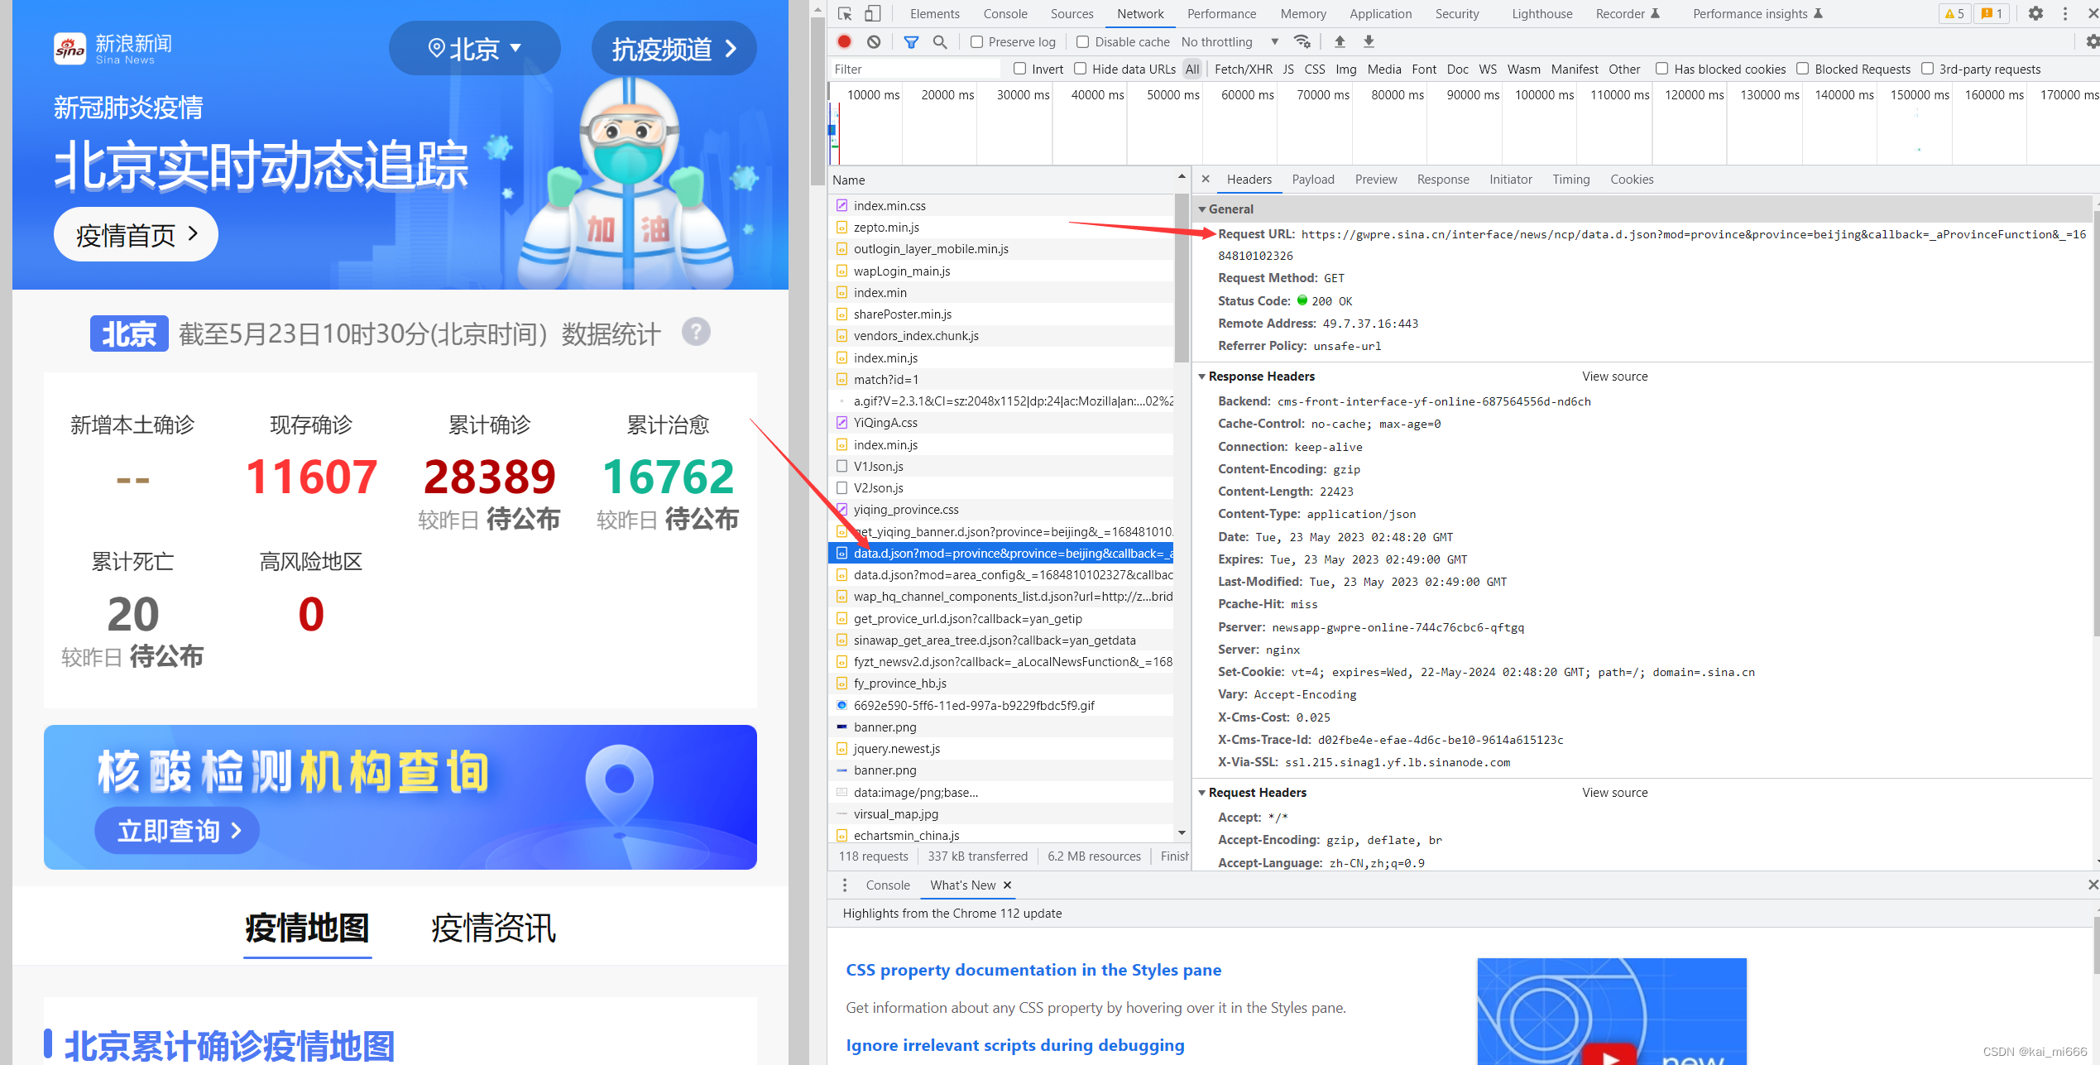The image size is (2100, 1065).
Task: Open DevTools settings gear icon
Action: pyautogui.click(x=2035, y=14)
